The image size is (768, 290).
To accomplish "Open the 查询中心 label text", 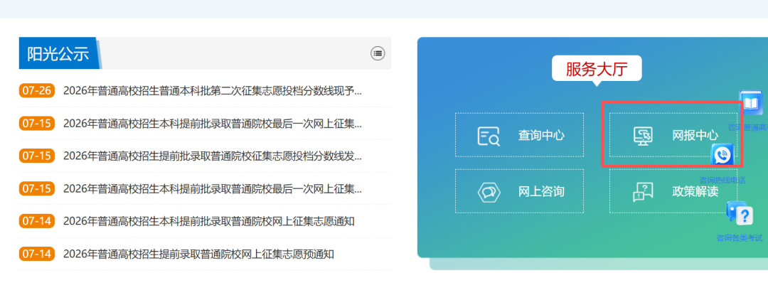I will pyautogui.click(x=541, y=135).
